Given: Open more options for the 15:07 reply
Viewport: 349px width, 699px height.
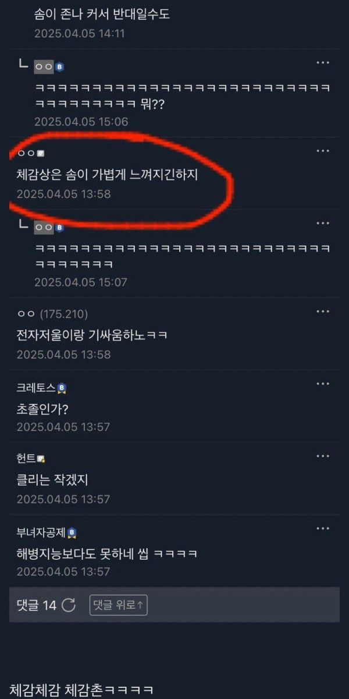Looking at the screenshot, I should [x=323, y=223].
